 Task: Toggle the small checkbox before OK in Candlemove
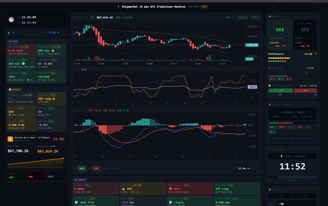pos(28,80)
